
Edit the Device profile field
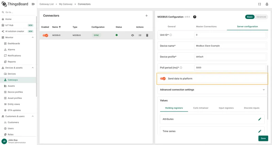[230, 57]
